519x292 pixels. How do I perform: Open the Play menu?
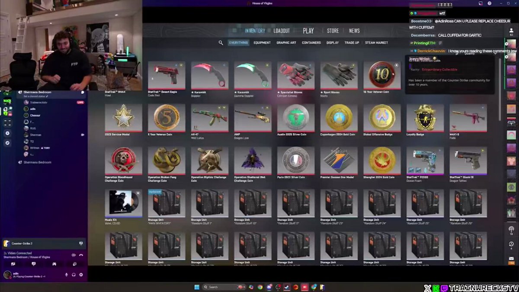tap(308, 31)
